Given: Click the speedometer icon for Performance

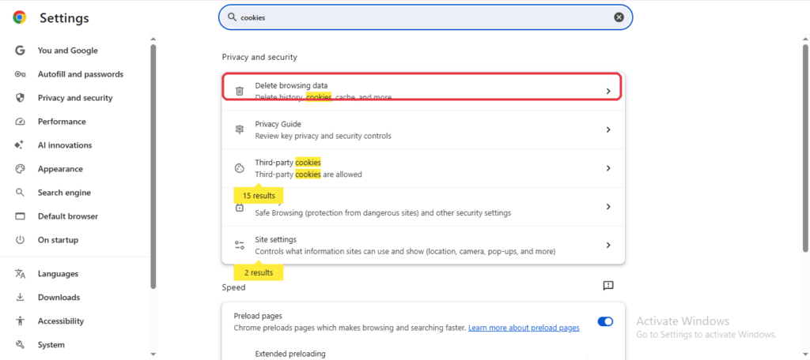Looking at the screenshot, I should (x=20, y=122).
